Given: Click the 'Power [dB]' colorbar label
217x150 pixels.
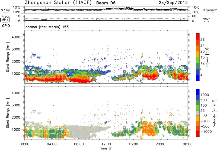Looking at the screenshot, I should point(207,57).
